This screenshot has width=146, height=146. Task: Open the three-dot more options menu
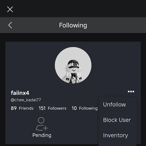click(131, 92)
